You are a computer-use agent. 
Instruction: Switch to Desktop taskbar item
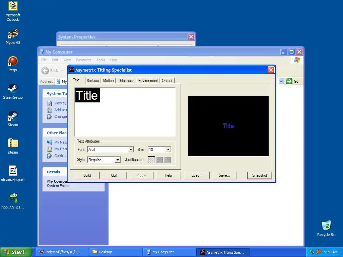click(116, 252)
